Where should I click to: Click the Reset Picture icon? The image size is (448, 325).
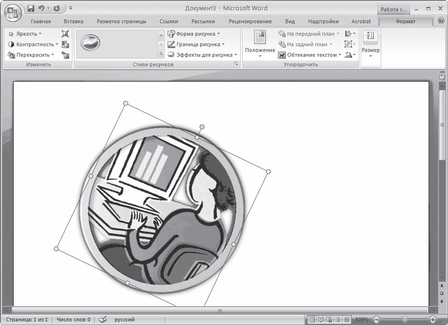[x=65, y=55]
